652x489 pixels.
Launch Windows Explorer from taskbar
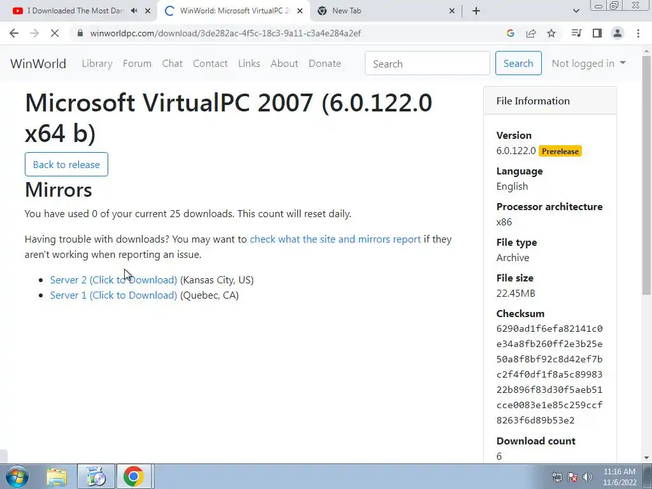57,476
